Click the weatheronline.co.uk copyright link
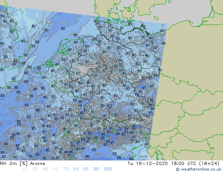The height and width of the screenshot is (172, 223). pyautogui.click(x=198, y=169)
